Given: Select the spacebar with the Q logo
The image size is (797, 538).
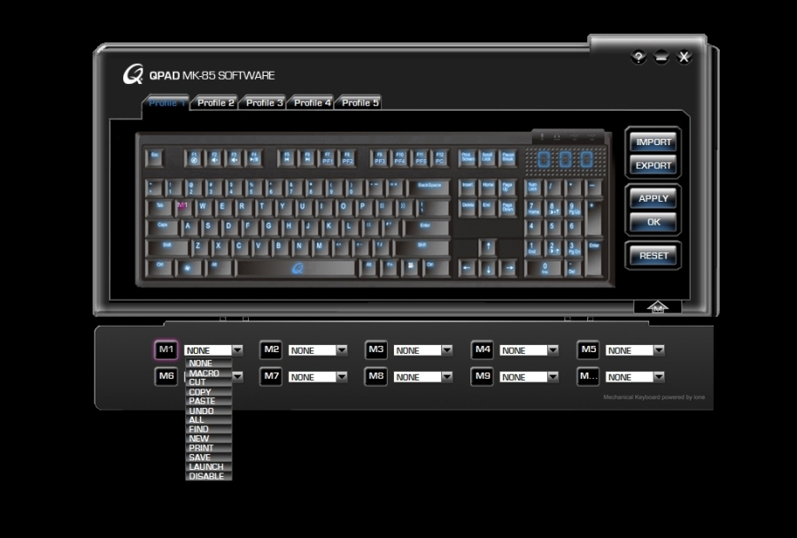Looking at the screenshot, I should click(297, 268).
